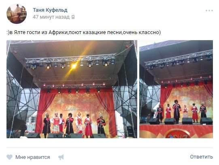219x165 pixels.
Task: Open Таня Куфельд's round profile avatar
Action: (x=17, y=14)
